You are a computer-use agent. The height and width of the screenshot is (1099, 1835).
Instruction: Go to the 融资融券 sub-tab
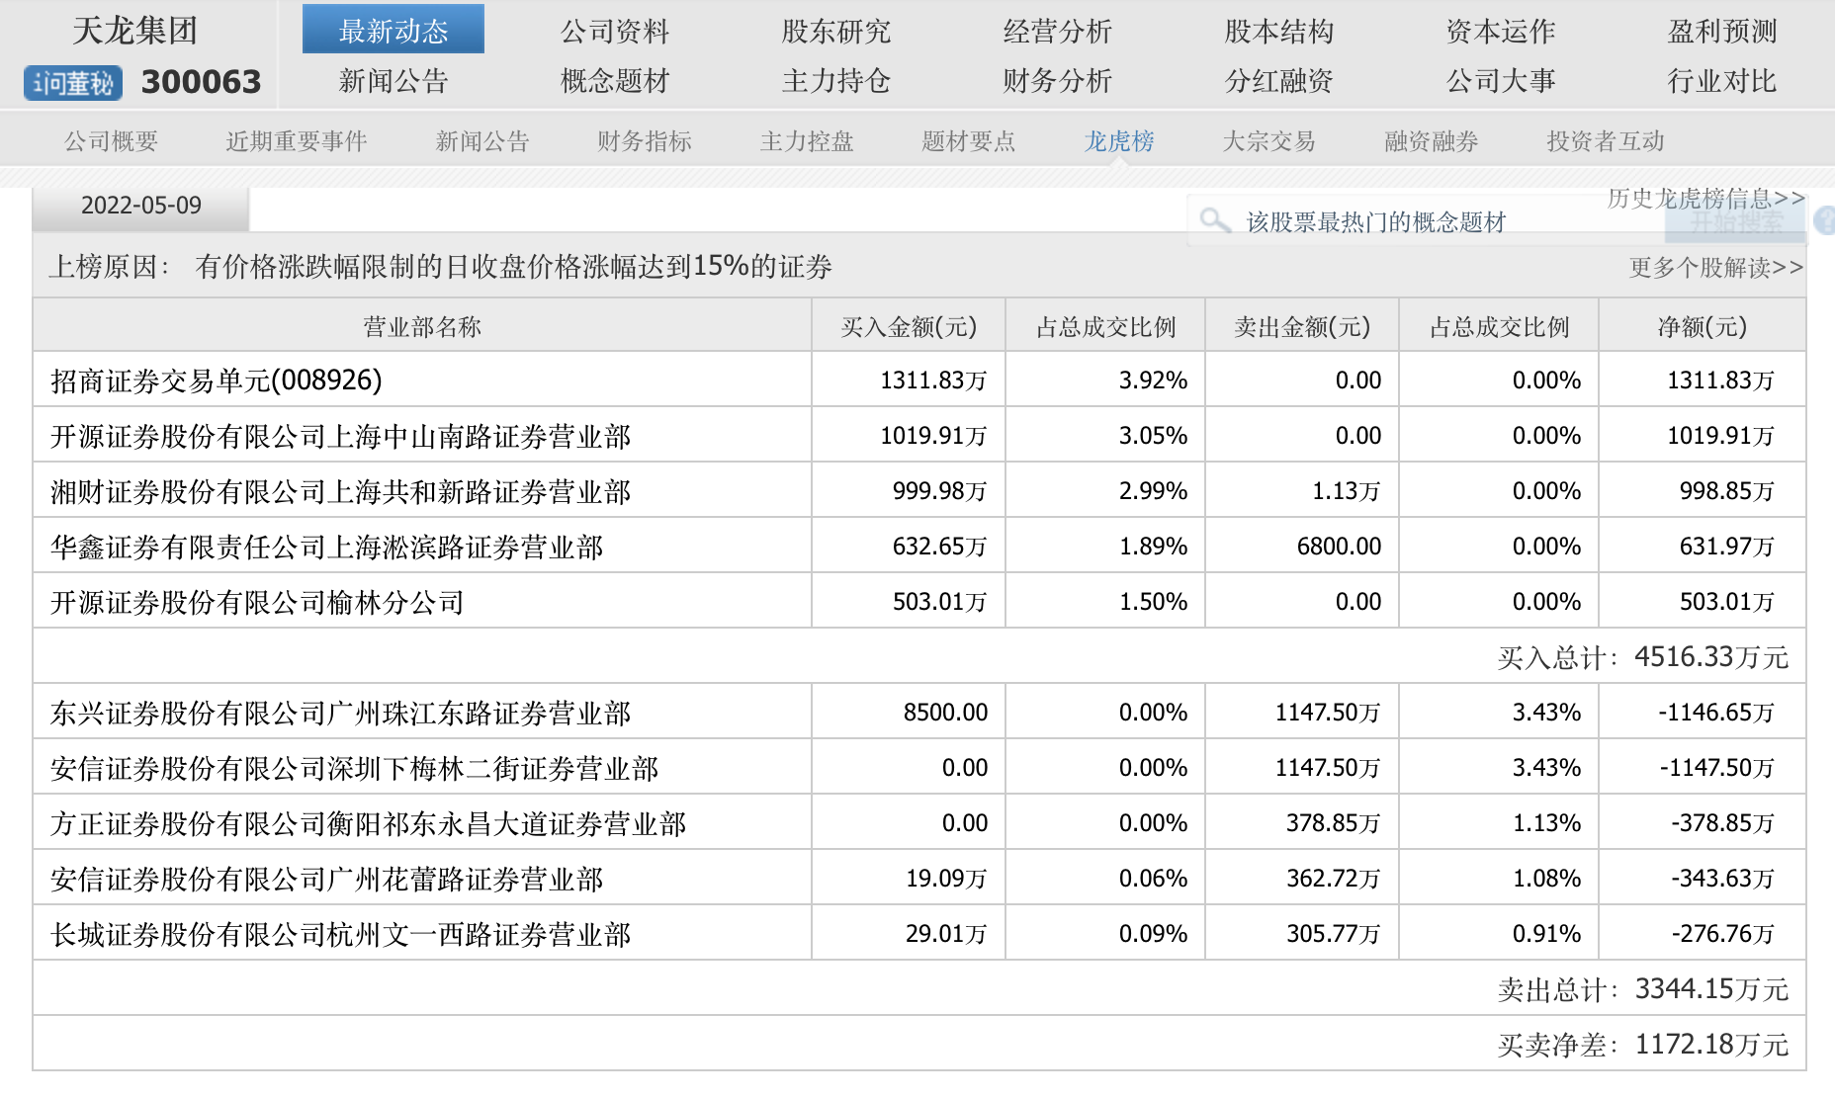[x=1431, y=141]
